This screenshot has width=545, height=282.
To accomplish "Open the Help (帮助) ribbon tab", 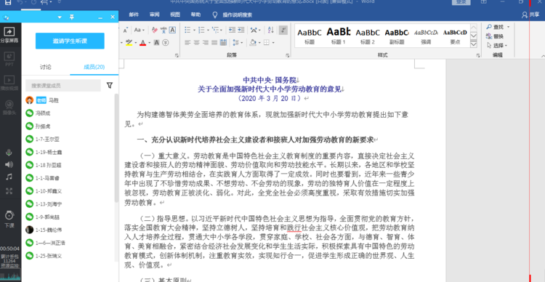I will click(x=195, y=15).
